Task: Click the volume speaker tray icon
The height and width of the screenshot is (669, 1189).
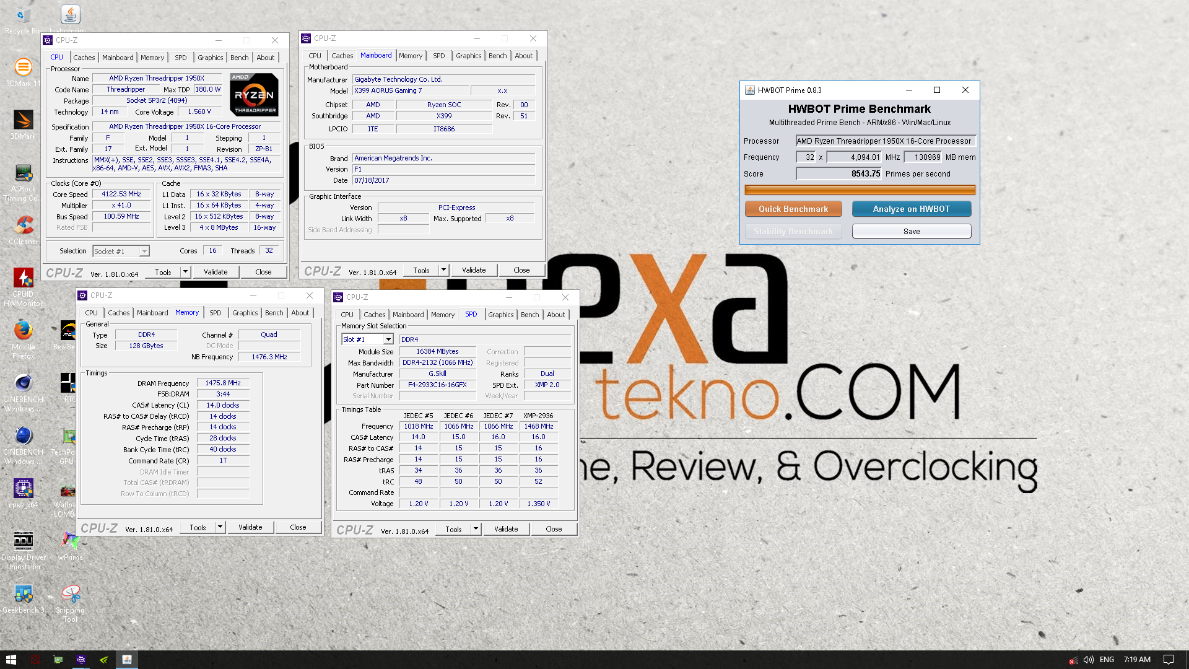Action: pyautogui.click(x=1088, y=660)
